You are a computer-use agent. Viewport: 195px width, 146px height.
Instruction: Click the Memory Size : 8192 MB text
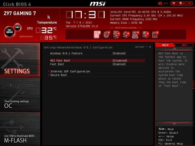126,23
